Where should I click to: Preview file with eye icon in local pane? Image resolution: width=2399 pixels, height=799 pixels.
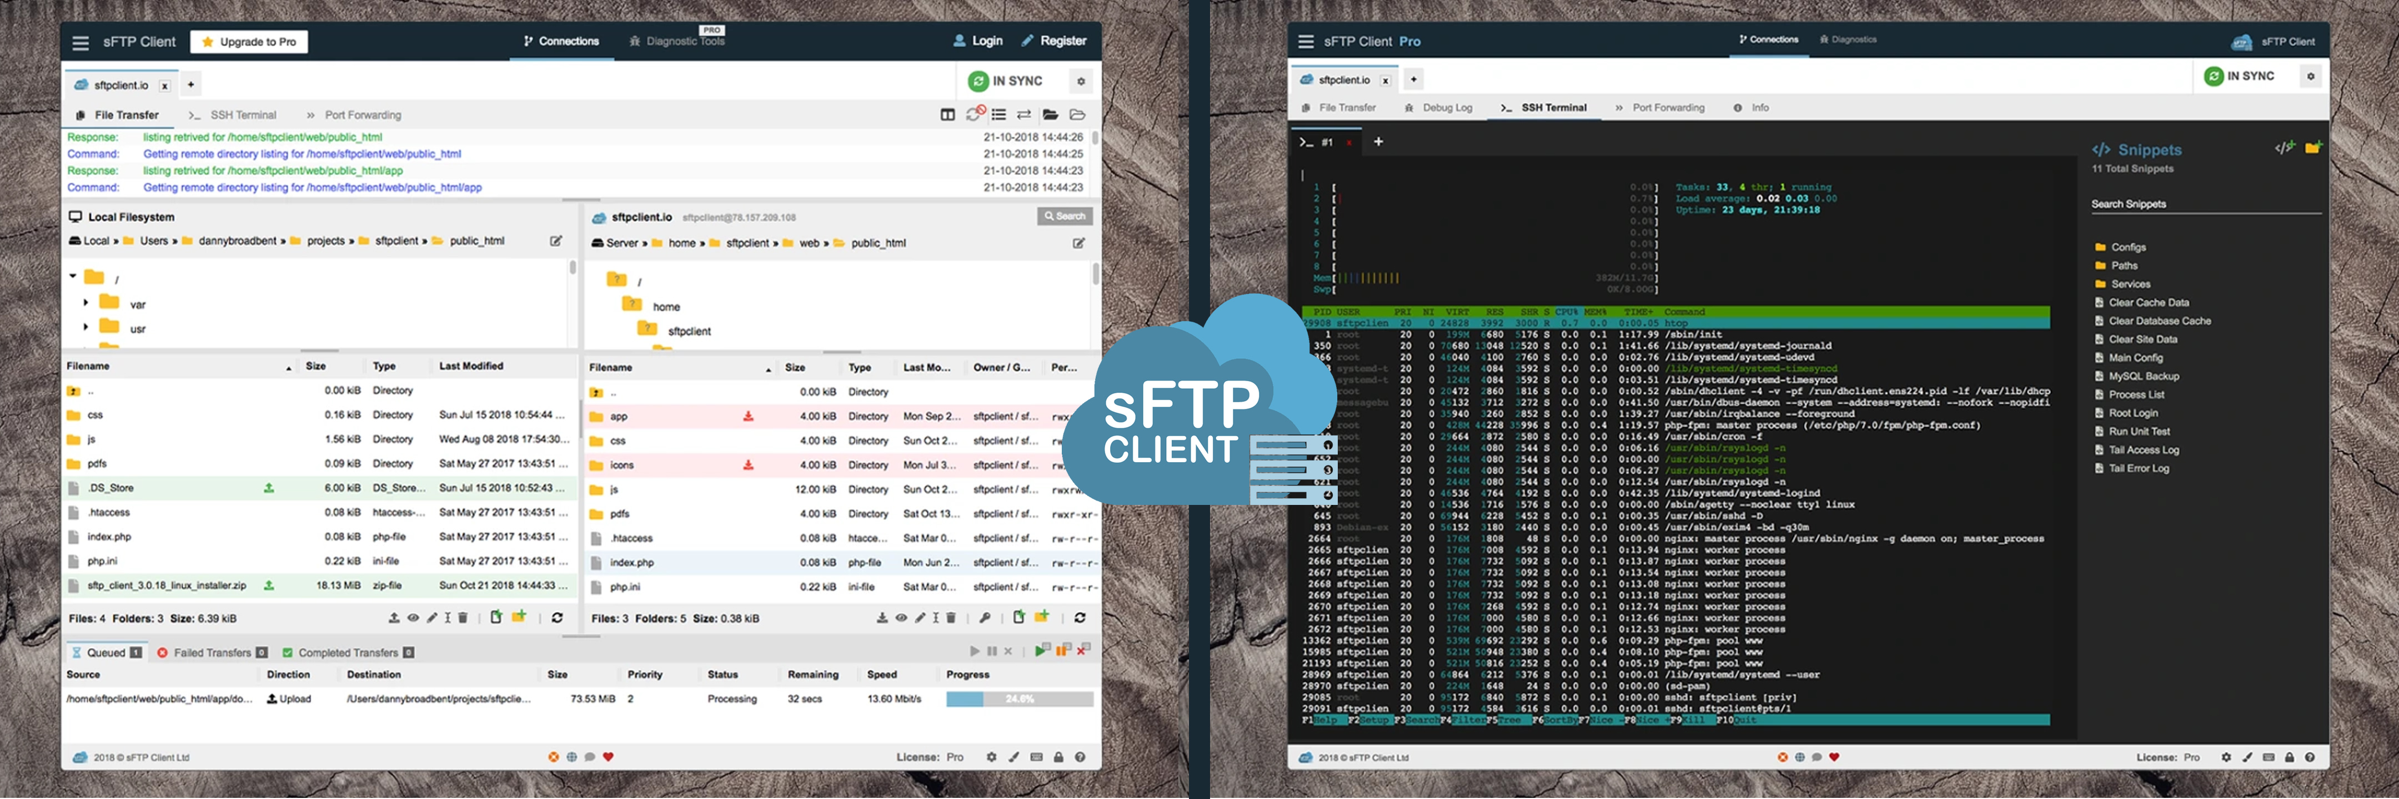click(x=413, y=618)
